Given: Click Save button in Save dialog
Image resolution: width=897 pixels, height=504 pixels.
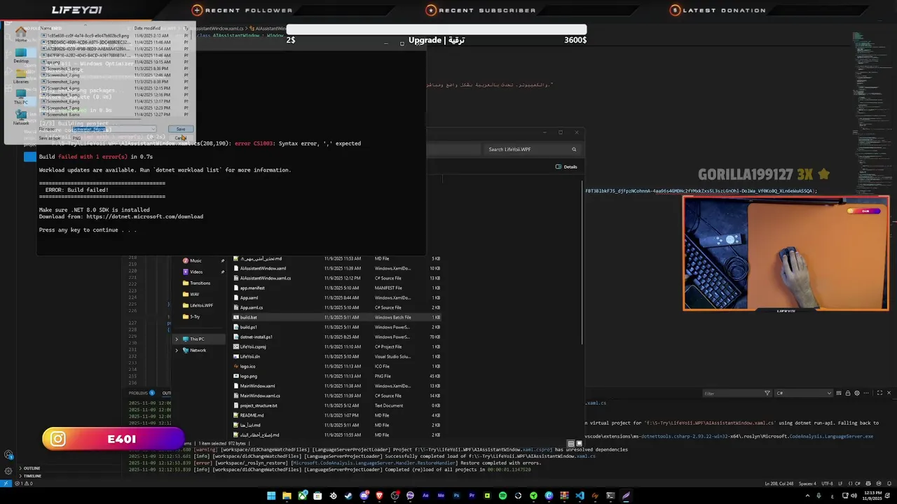Looking at the screenshot, I should tap(181, 129).
